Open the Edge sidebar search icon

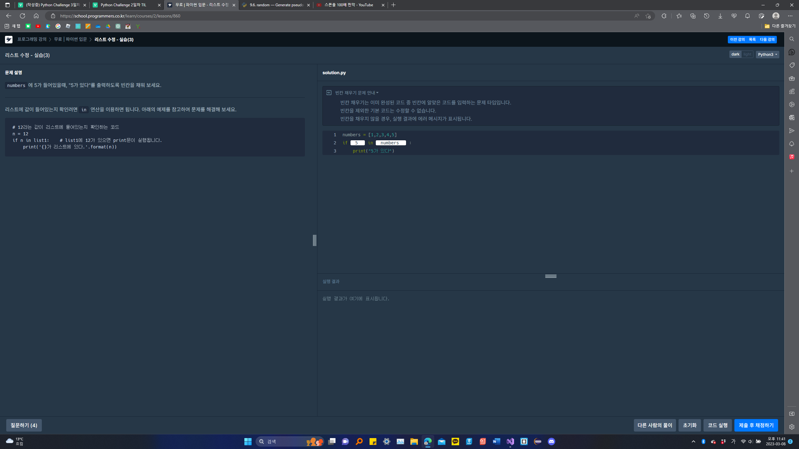[792, 39]
